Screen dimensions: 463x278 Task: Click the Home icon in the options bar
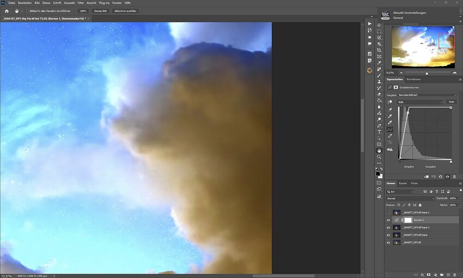click(7, 10)
